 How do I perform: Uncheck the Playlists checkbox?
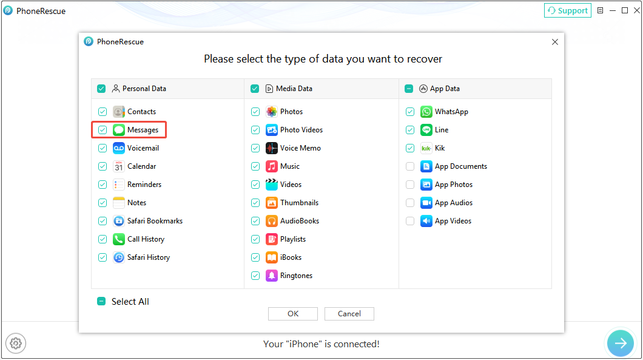(x=255, y=239)
